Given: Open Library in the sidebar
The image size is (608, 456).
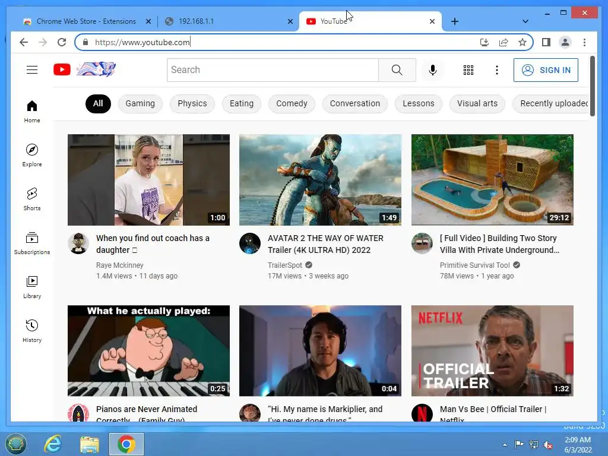Looking at the screenshot, I should coord(32,287).
